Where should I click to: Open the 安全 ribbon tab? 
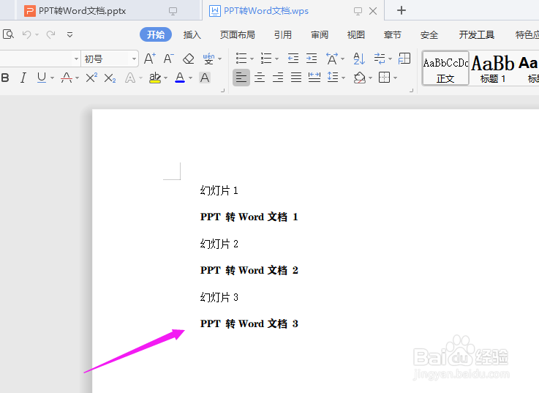coord(429,34)
